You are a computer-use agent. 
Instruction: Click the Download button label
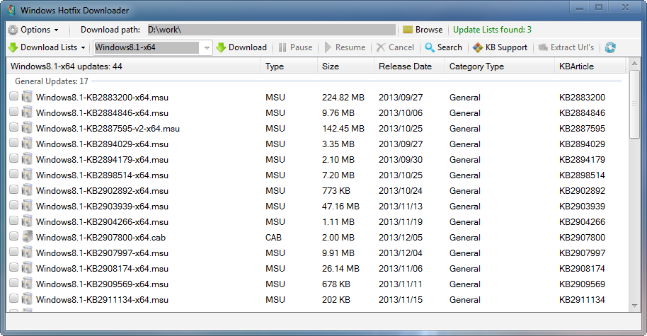tap(248, 47)
